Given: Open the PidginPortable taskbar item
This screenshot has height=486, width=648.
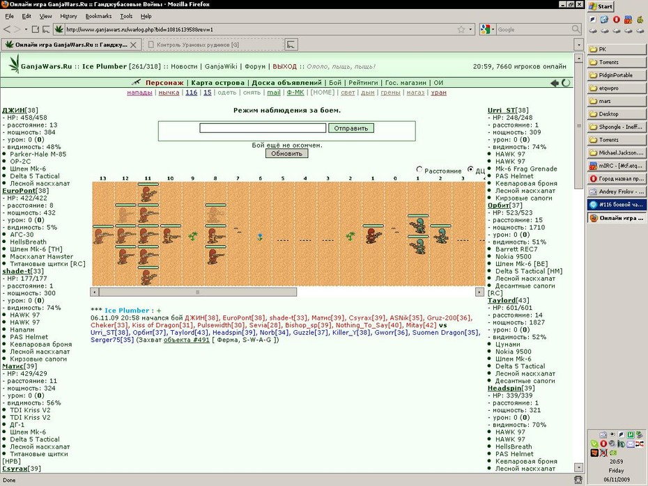Looking at the screenshot, I should [x=616, y=75].
